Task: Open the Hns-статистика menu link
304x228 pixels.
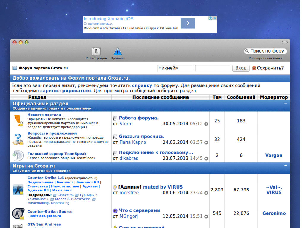Action: click(x=65, y=186)
